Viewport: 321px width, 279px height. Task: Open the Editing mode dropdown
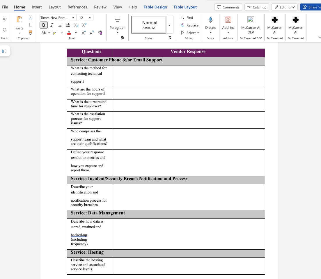(x=285, y=7)
